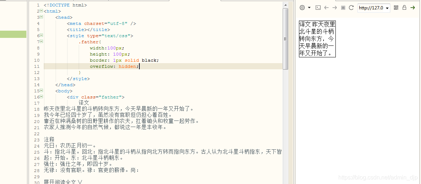Click line 19 starting '我今年已经四十岁了'
The width and height of the screenshot is (421, 184).
[108, 115]
